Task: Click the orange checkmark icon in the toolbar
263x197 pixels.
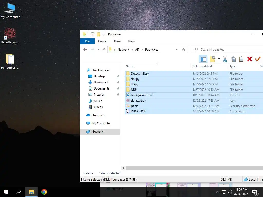Action: point(258,59)
